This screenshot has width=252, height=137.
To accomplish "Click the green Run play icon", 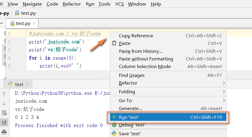I will (x=114, y=117).
